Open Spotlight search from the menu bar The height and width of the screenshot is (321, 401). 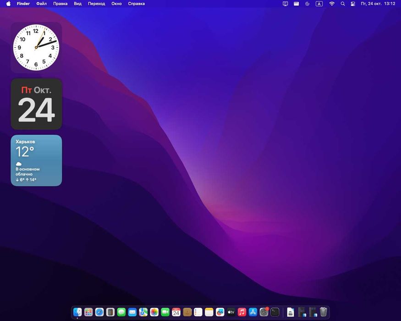(x=343, y=4)
